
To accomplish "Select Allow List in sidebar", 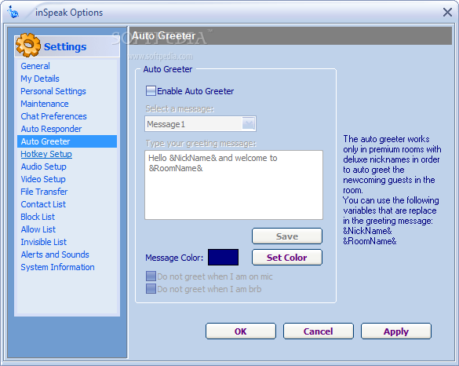I will point(38,229).
